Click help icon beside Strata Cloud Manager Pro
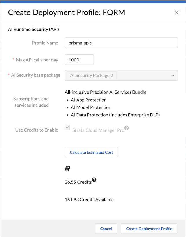 pyautogui.click(x=126, y=128)
